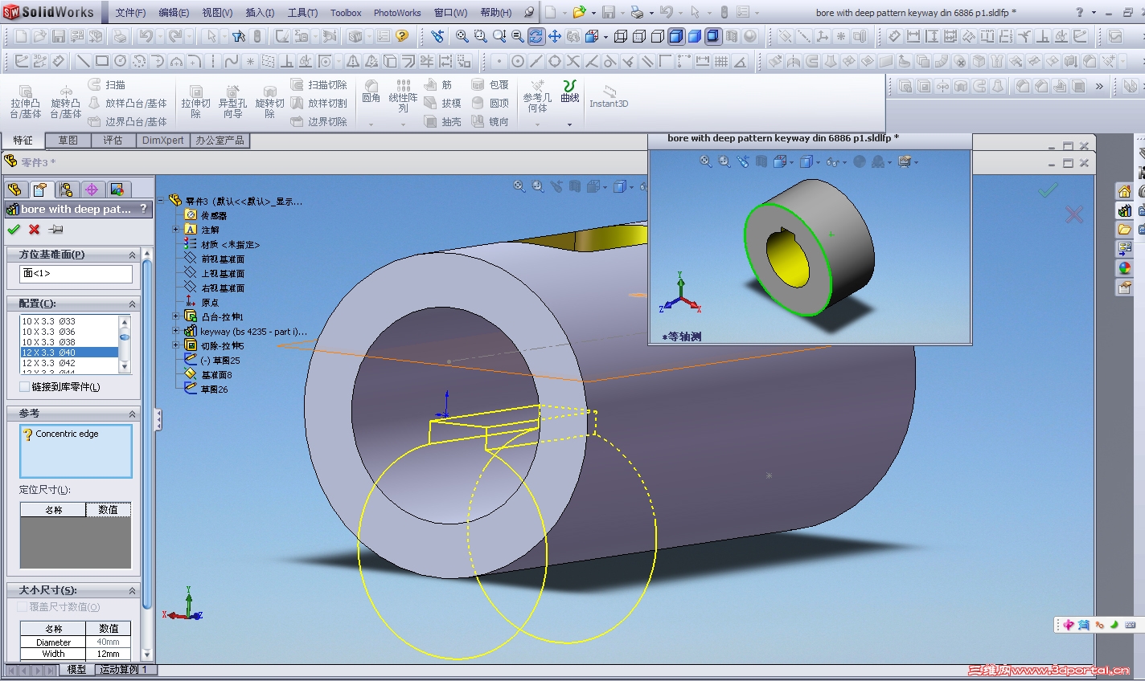Select configuration 10 X 3.3 Ø36
1145x681 pixels.
(x=69, y=332)
